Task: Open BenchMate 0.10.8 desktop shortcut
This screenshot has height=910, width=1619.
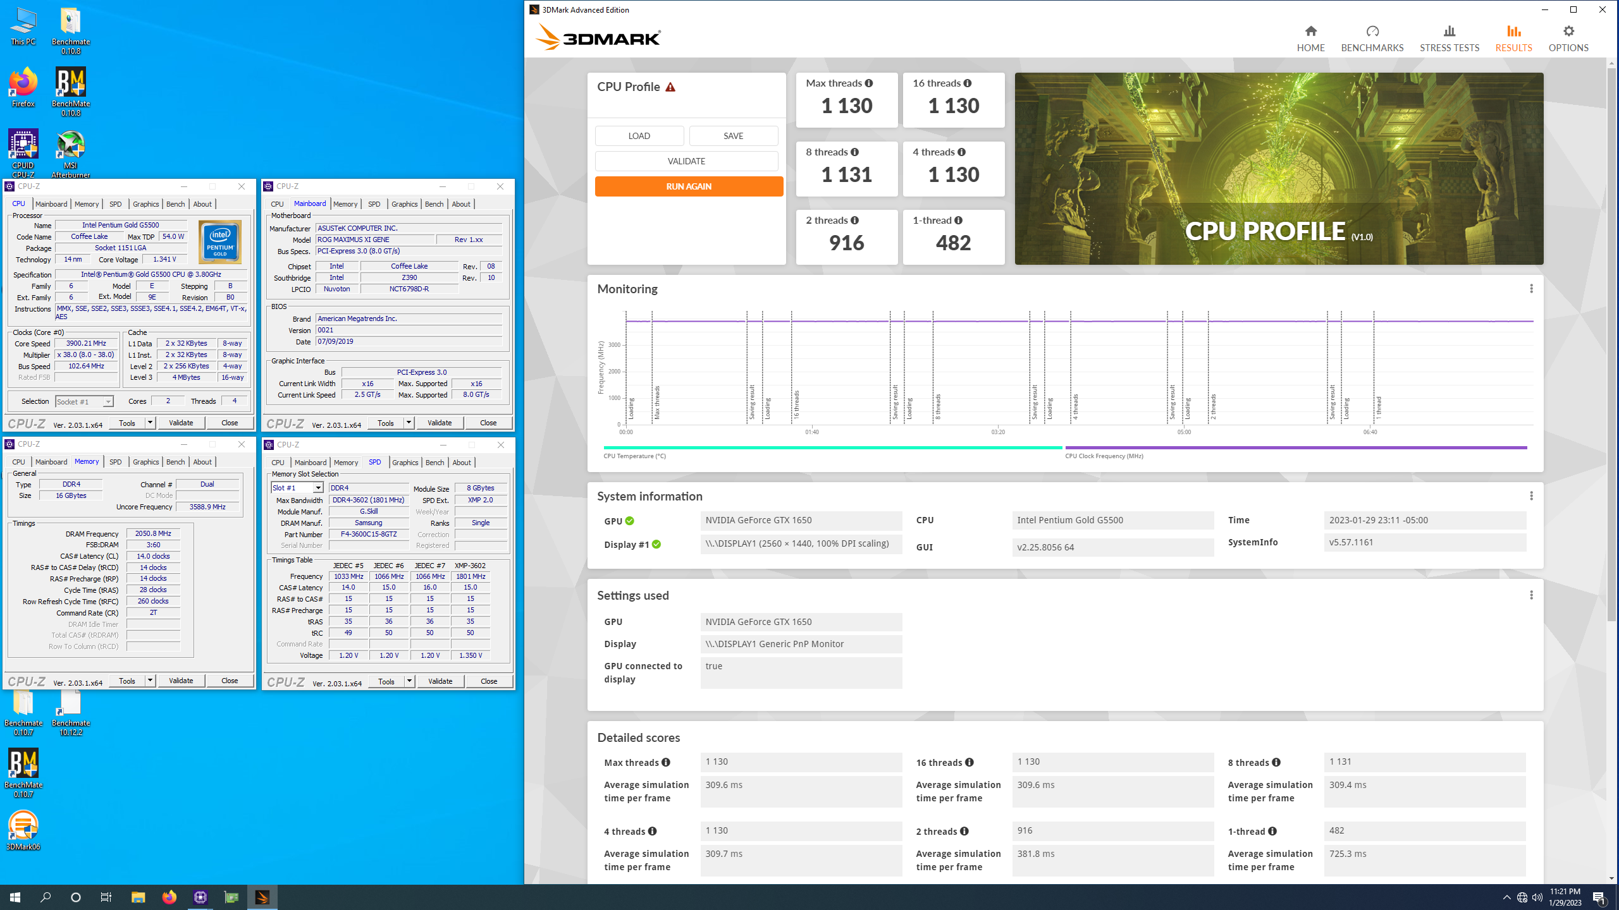Action: click(70, 92)
